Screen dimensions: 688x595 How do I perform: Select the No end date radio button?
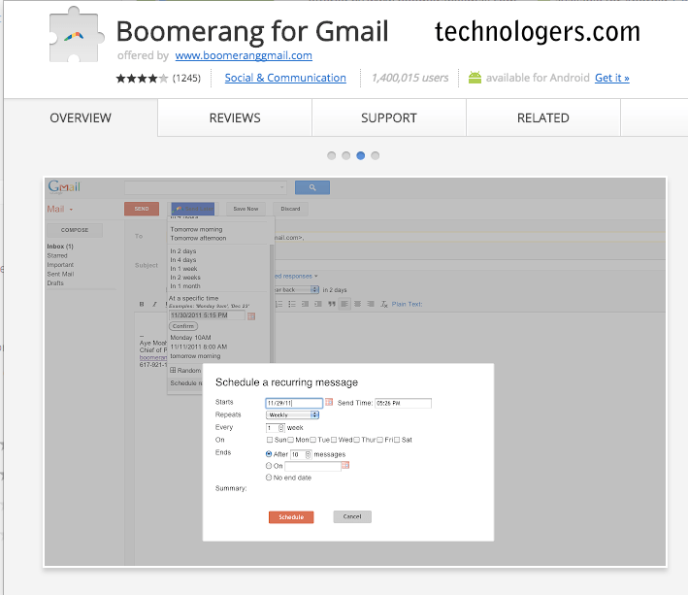tap(269, 478)
